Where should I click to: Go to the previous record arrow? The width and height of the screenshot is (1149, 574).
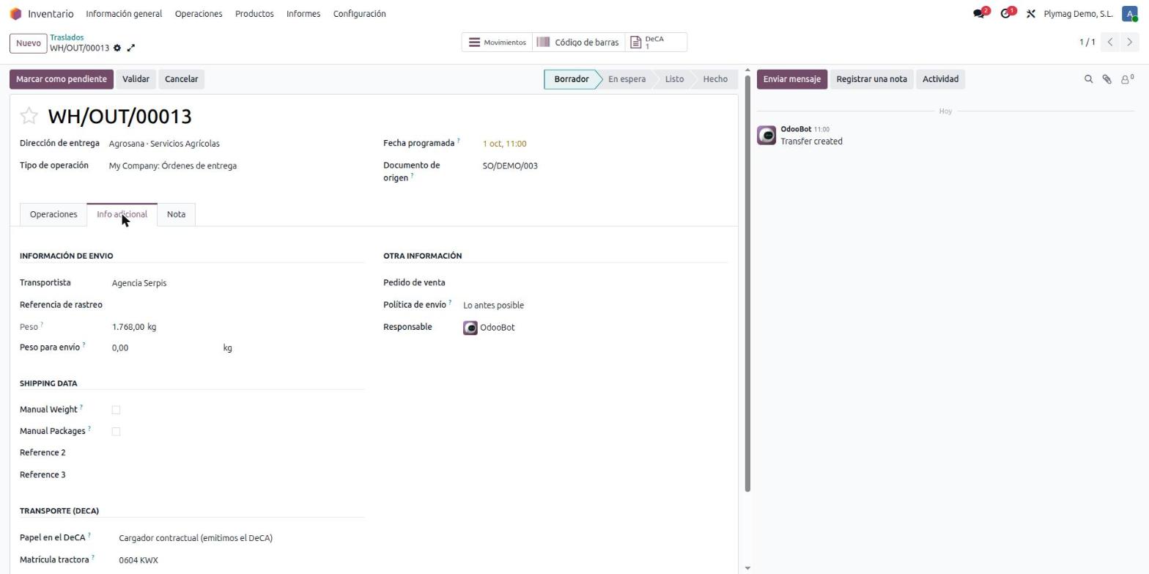pos(1110,43)
